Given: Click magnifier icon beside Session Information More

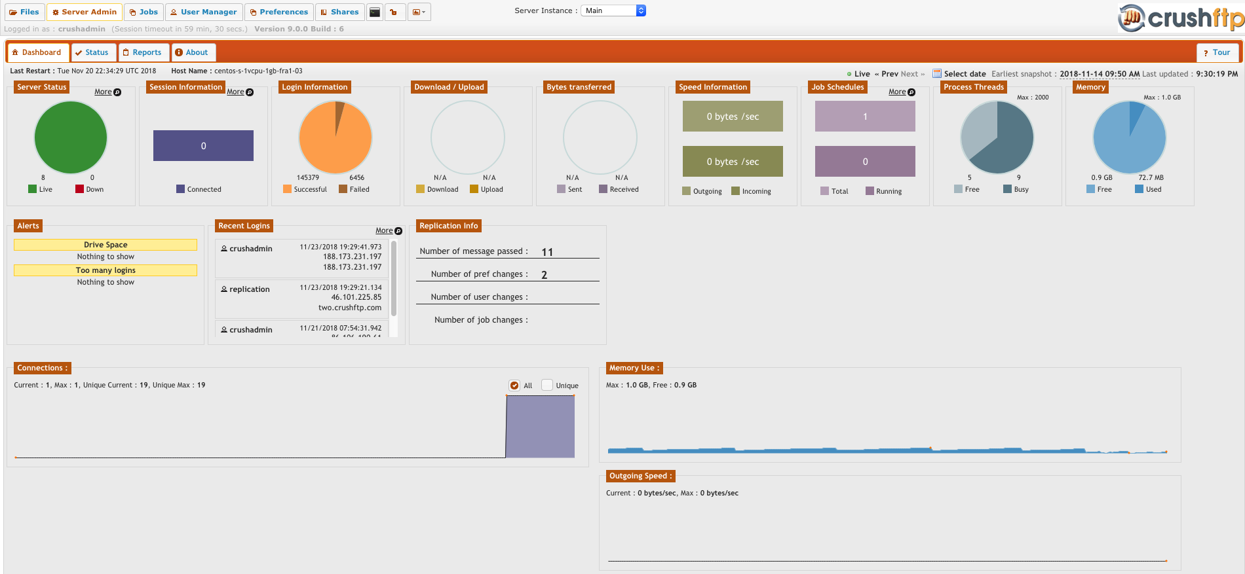Looking at the screenshot, I should click(x=250, y=92).
